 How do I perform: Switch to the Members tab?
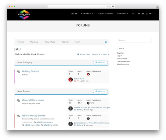coord(34,42)
